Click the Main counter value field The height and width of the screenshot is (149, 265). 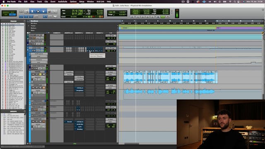[77, 11]
